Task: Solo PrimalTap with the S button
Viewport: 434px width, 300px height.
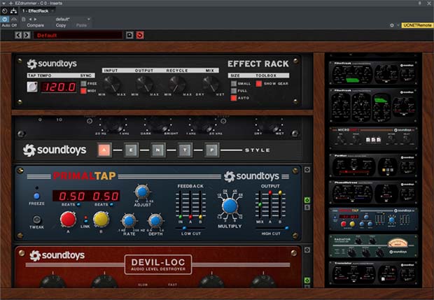Action: pos(307,207)
